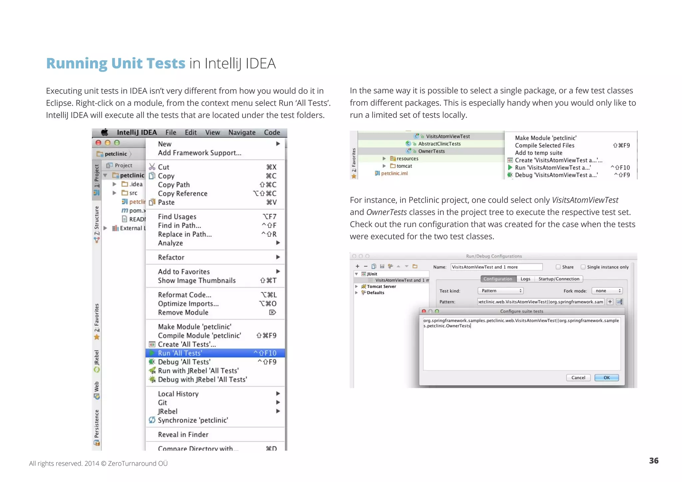Open the JRebel tool window stripe
The width and height of the screenshot is (682, 482).
(x=97, y=361)
